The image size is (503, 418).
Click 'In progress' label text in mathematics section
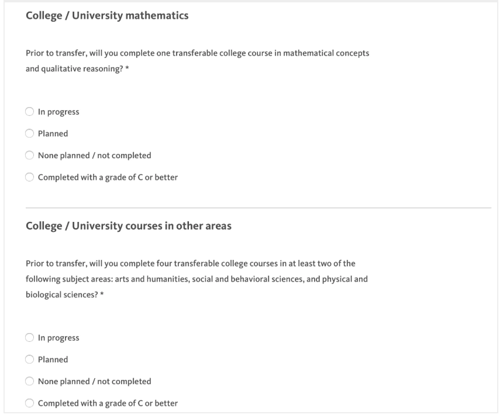(x=58, y=112)
